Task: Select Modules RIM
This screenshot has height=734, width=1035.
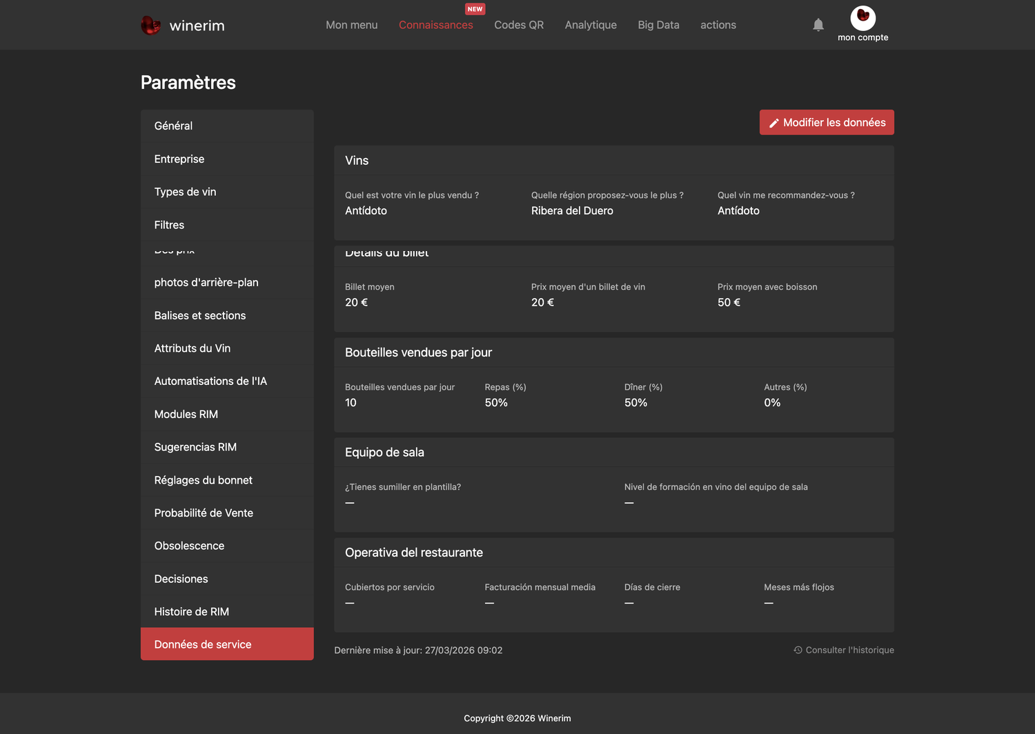Action: (x=227, y=414)
